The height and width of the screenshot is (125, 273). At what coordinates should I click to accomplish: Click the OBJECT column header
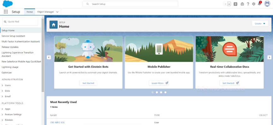click(263, 115)
